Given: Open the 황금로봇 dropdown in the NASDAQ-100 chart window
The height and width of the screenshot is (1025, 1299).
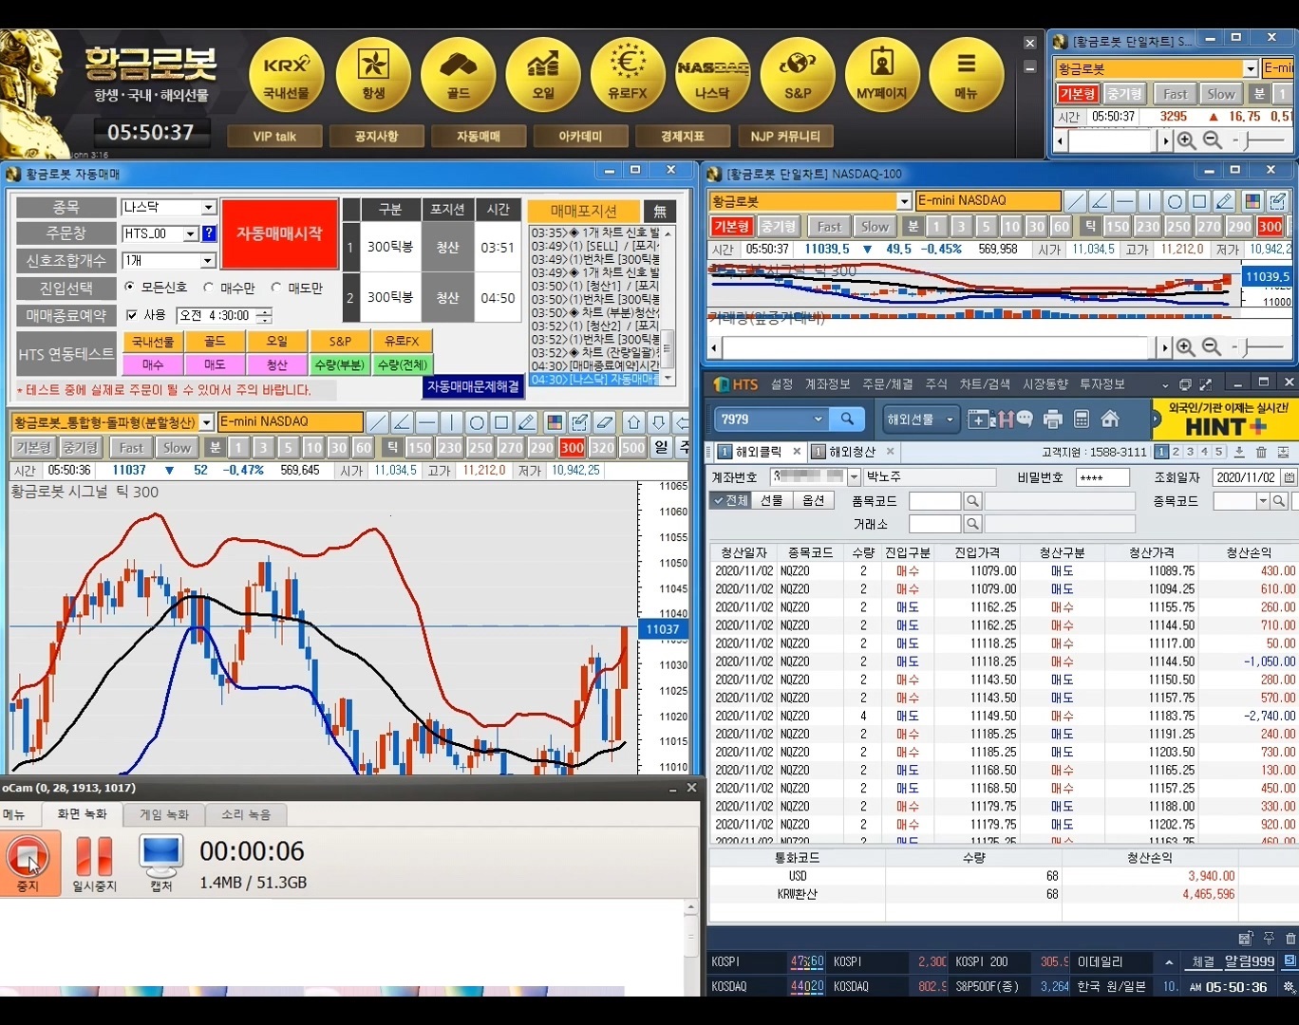Looking at the screenshot, I should [x=904, y=201].
